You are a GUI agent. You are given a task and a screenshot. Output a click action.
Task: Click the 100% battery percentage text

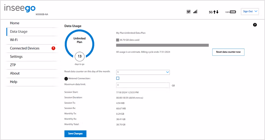[227, 12]
